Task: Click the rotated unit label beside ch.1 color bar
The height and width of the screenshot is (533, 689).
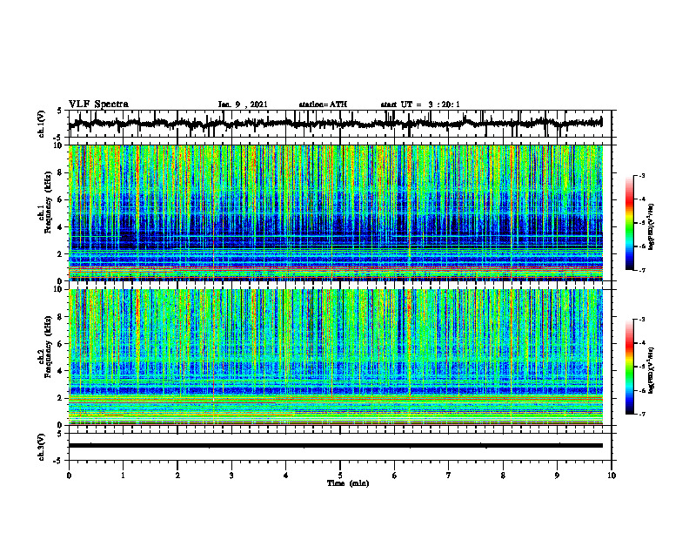Action: coord(652,227)
